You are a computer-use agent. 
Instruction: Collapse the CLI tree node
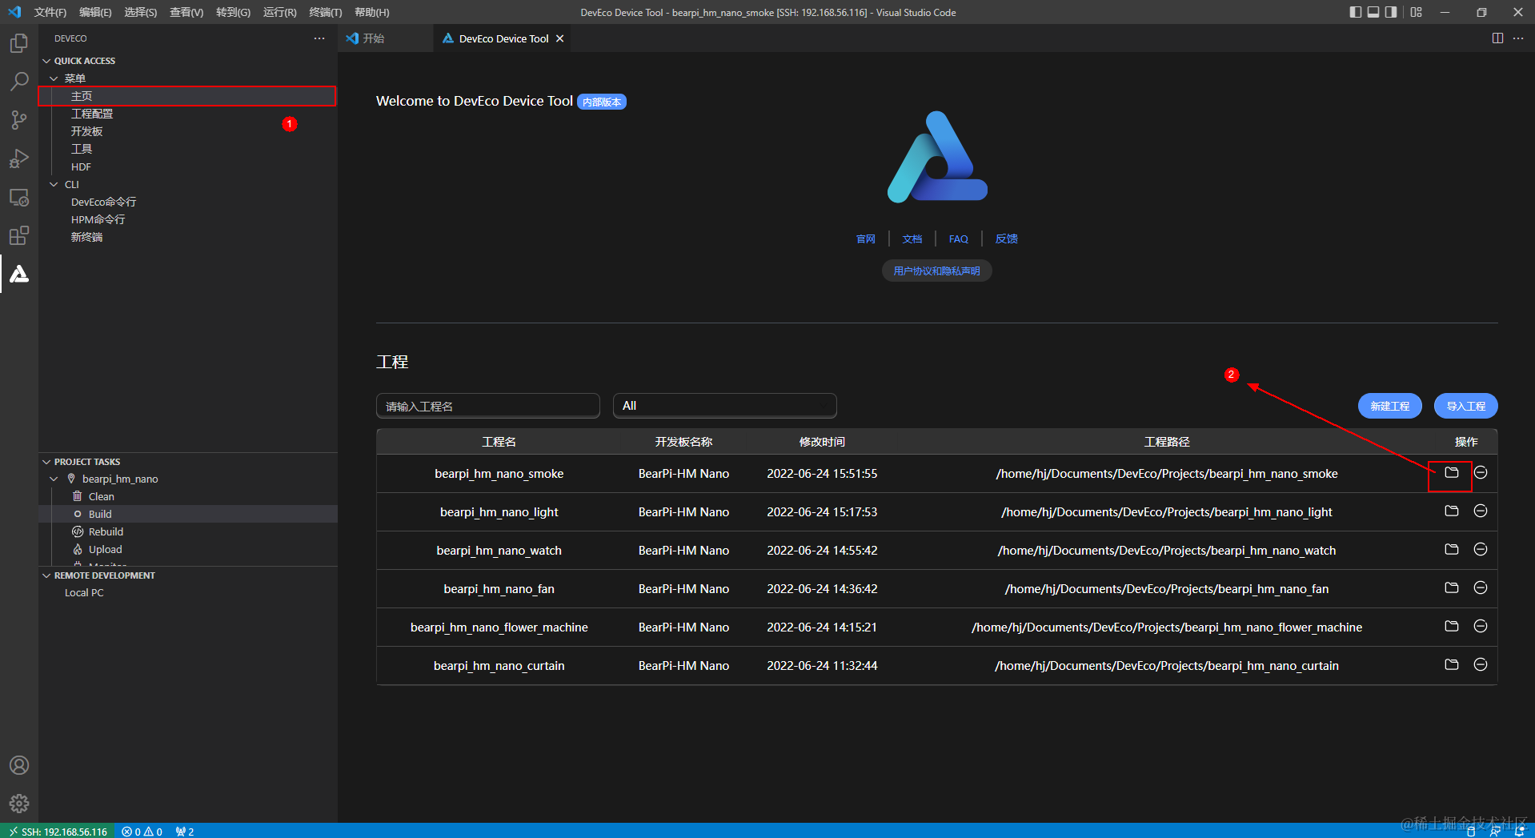click(x=54, y=184)
